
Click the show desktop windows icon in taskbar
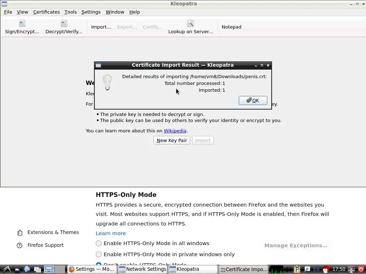tap(38, 270)
